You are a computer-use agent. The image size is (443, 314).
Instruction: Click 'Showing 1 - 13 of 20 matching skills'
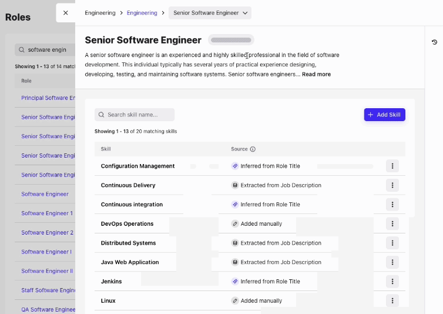(136, 131)
